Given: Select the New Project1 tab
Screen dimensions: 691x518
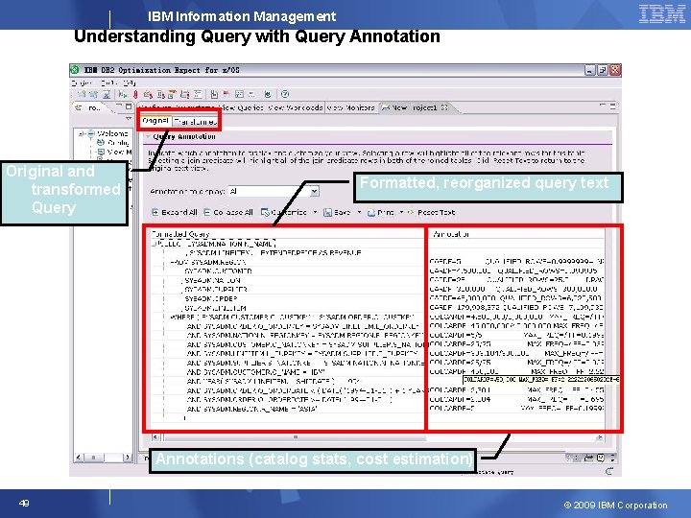Looking at the screenshot, I should [x=415, y=107].
